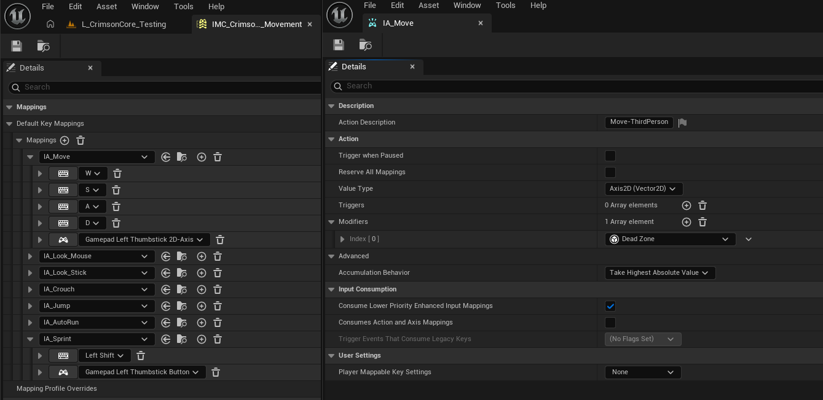823x400 pixels.
Task: Expand Modifiers Index 0 entry
Action: click(x=342, y=239)
